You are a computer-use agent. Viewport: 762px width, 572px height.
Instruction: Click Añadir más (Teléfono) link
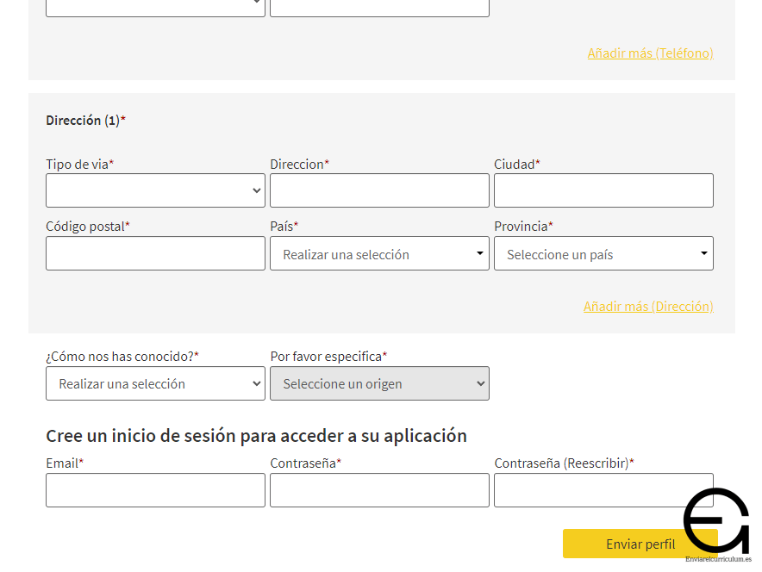[x=650, y=53]
